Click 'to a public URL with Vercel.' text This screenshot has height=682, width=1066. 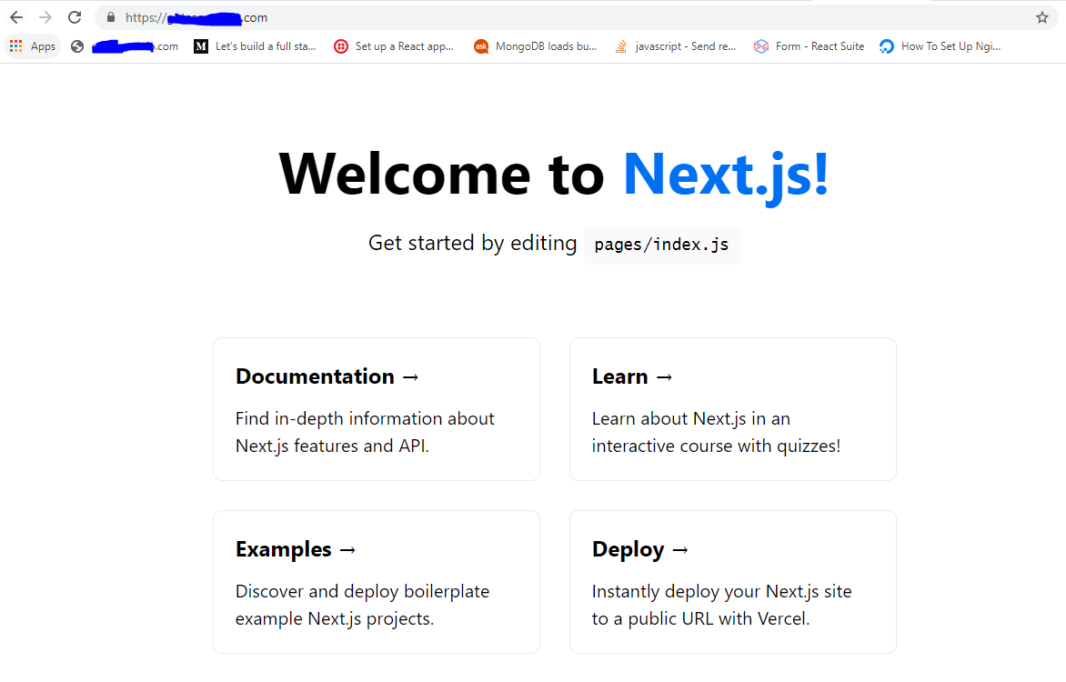[701, 618]
